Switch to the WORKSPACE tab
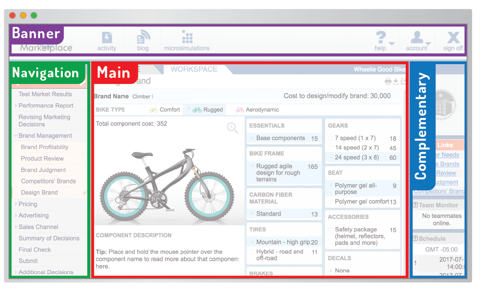This screenshot has height=292, width=484. [x=194, y=69]
